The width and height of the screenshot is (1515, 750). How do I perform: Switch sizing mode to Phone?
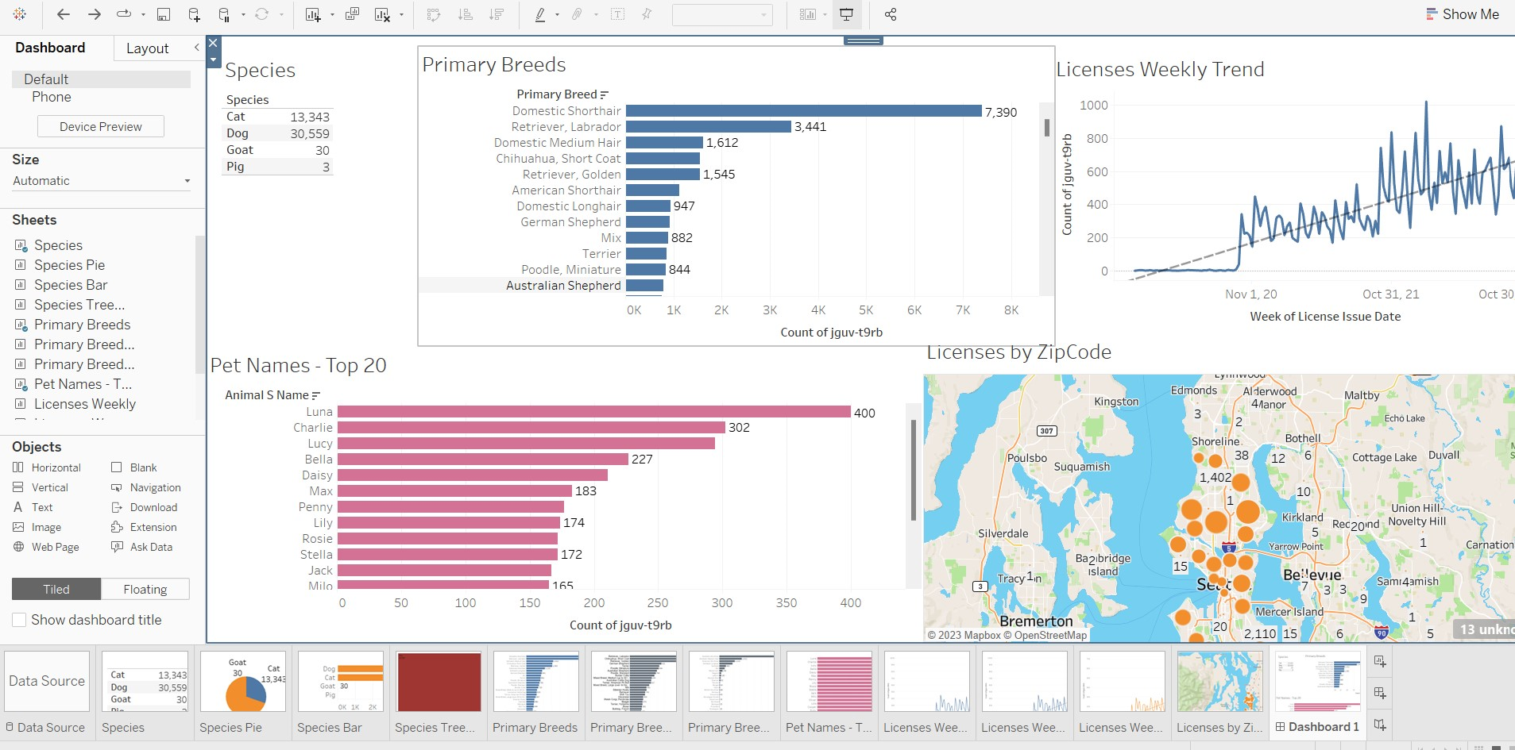52,97
